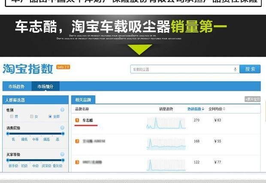Switch to the 市场趋势 tab

click(x=17, y=87)
